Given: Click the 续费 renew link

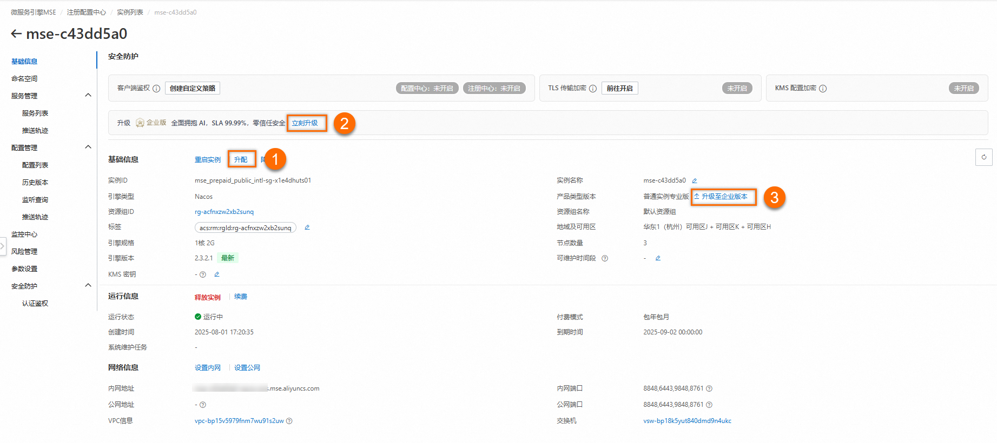Looking at the screenshot, I should [x=241, y=297].
